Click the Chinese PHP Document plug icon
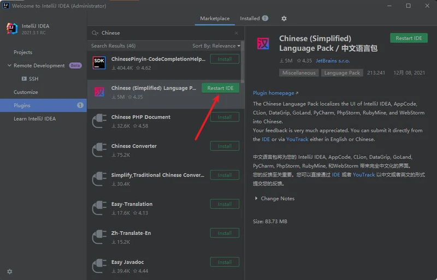The image size is (437, 280). click(x=99, y=121)
